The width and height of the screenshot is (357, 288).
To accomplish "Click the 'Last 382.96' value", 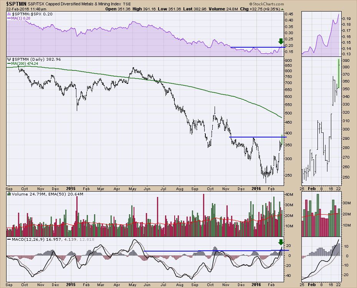I will pos(195,9).
